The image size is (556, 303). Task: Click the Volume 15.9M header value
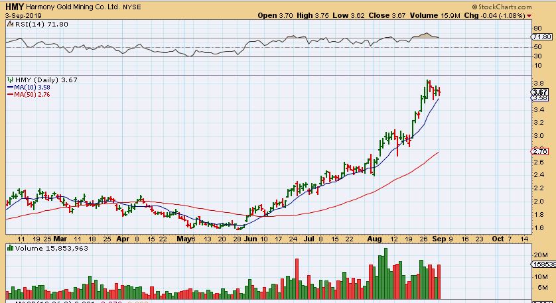(x=435, y=16)
